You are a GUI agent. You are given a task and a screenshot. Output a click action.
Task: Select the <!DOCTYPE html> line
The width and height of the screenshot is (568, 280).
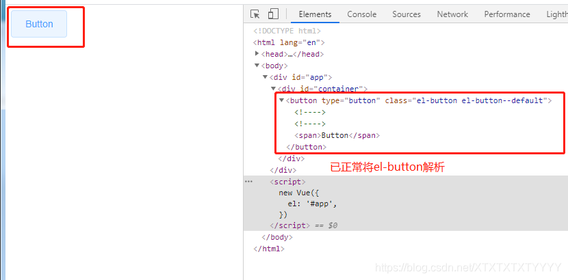pyautogui.click(x=287, y=31)
